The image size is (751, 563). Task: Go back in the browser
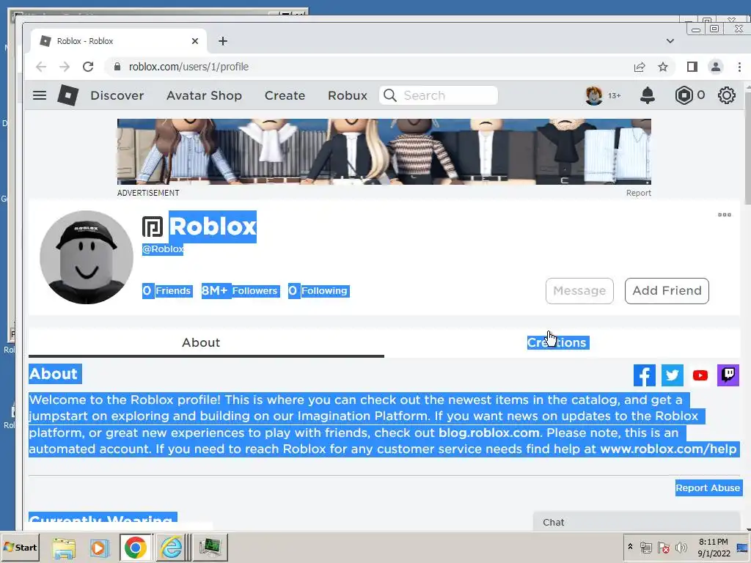[x=41, y=67]
